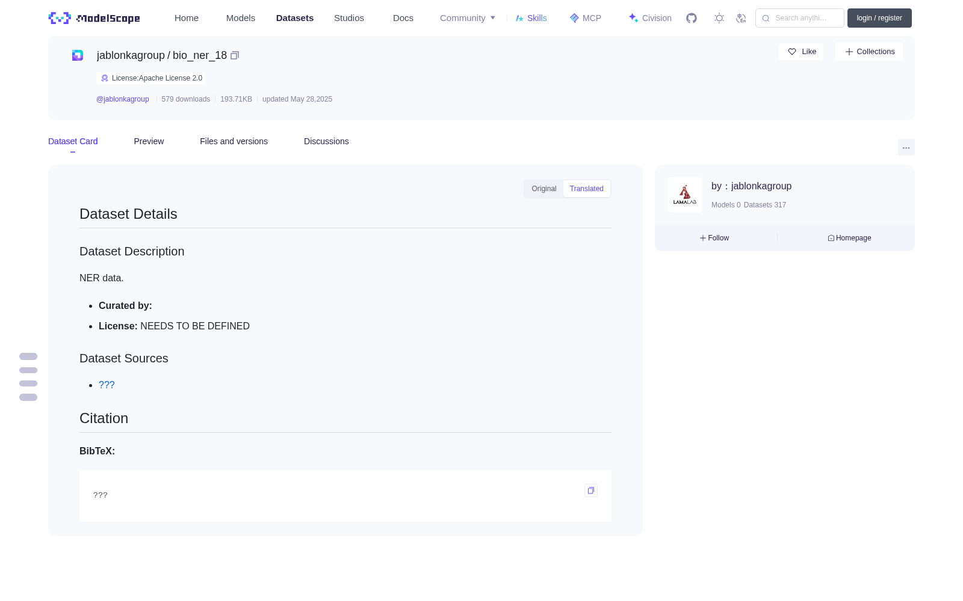
Task: Click the Apache License 2.0 tag
Action: click(150, 78)
